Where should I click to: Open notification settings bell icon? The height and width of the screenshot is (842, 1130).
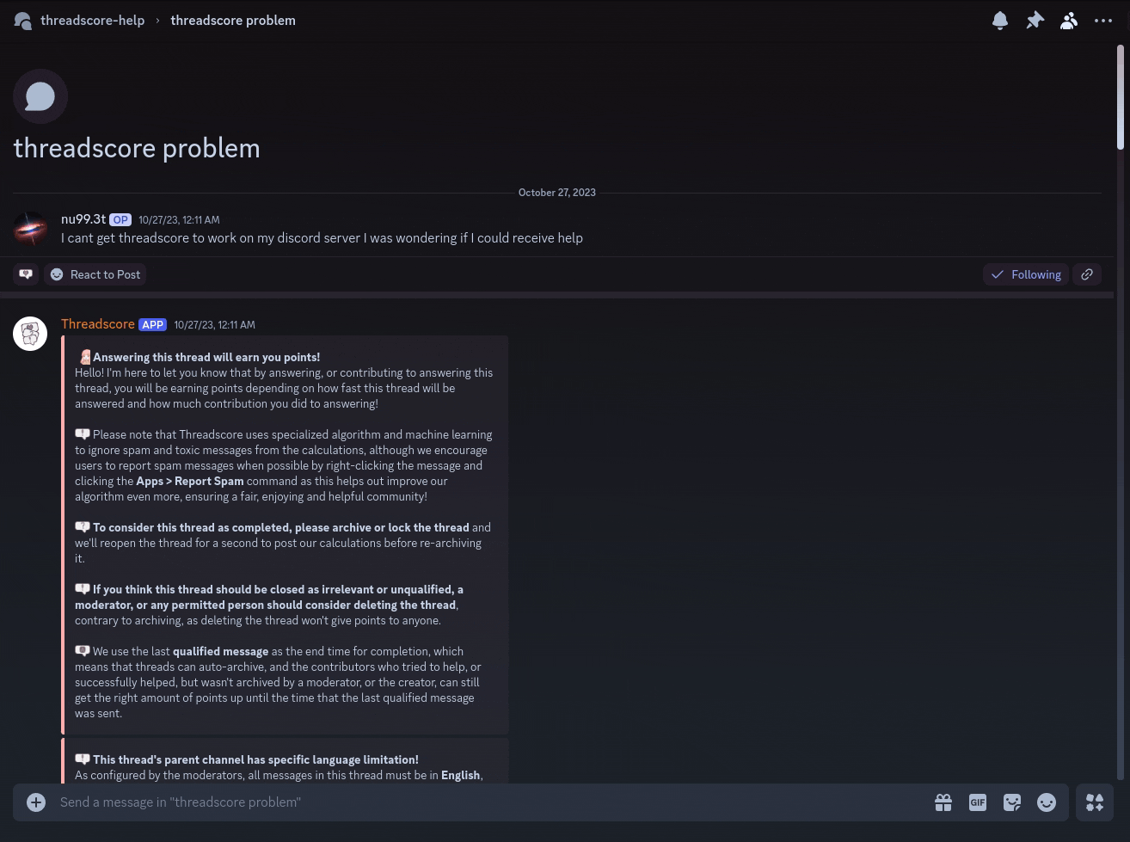click(999, 21)
